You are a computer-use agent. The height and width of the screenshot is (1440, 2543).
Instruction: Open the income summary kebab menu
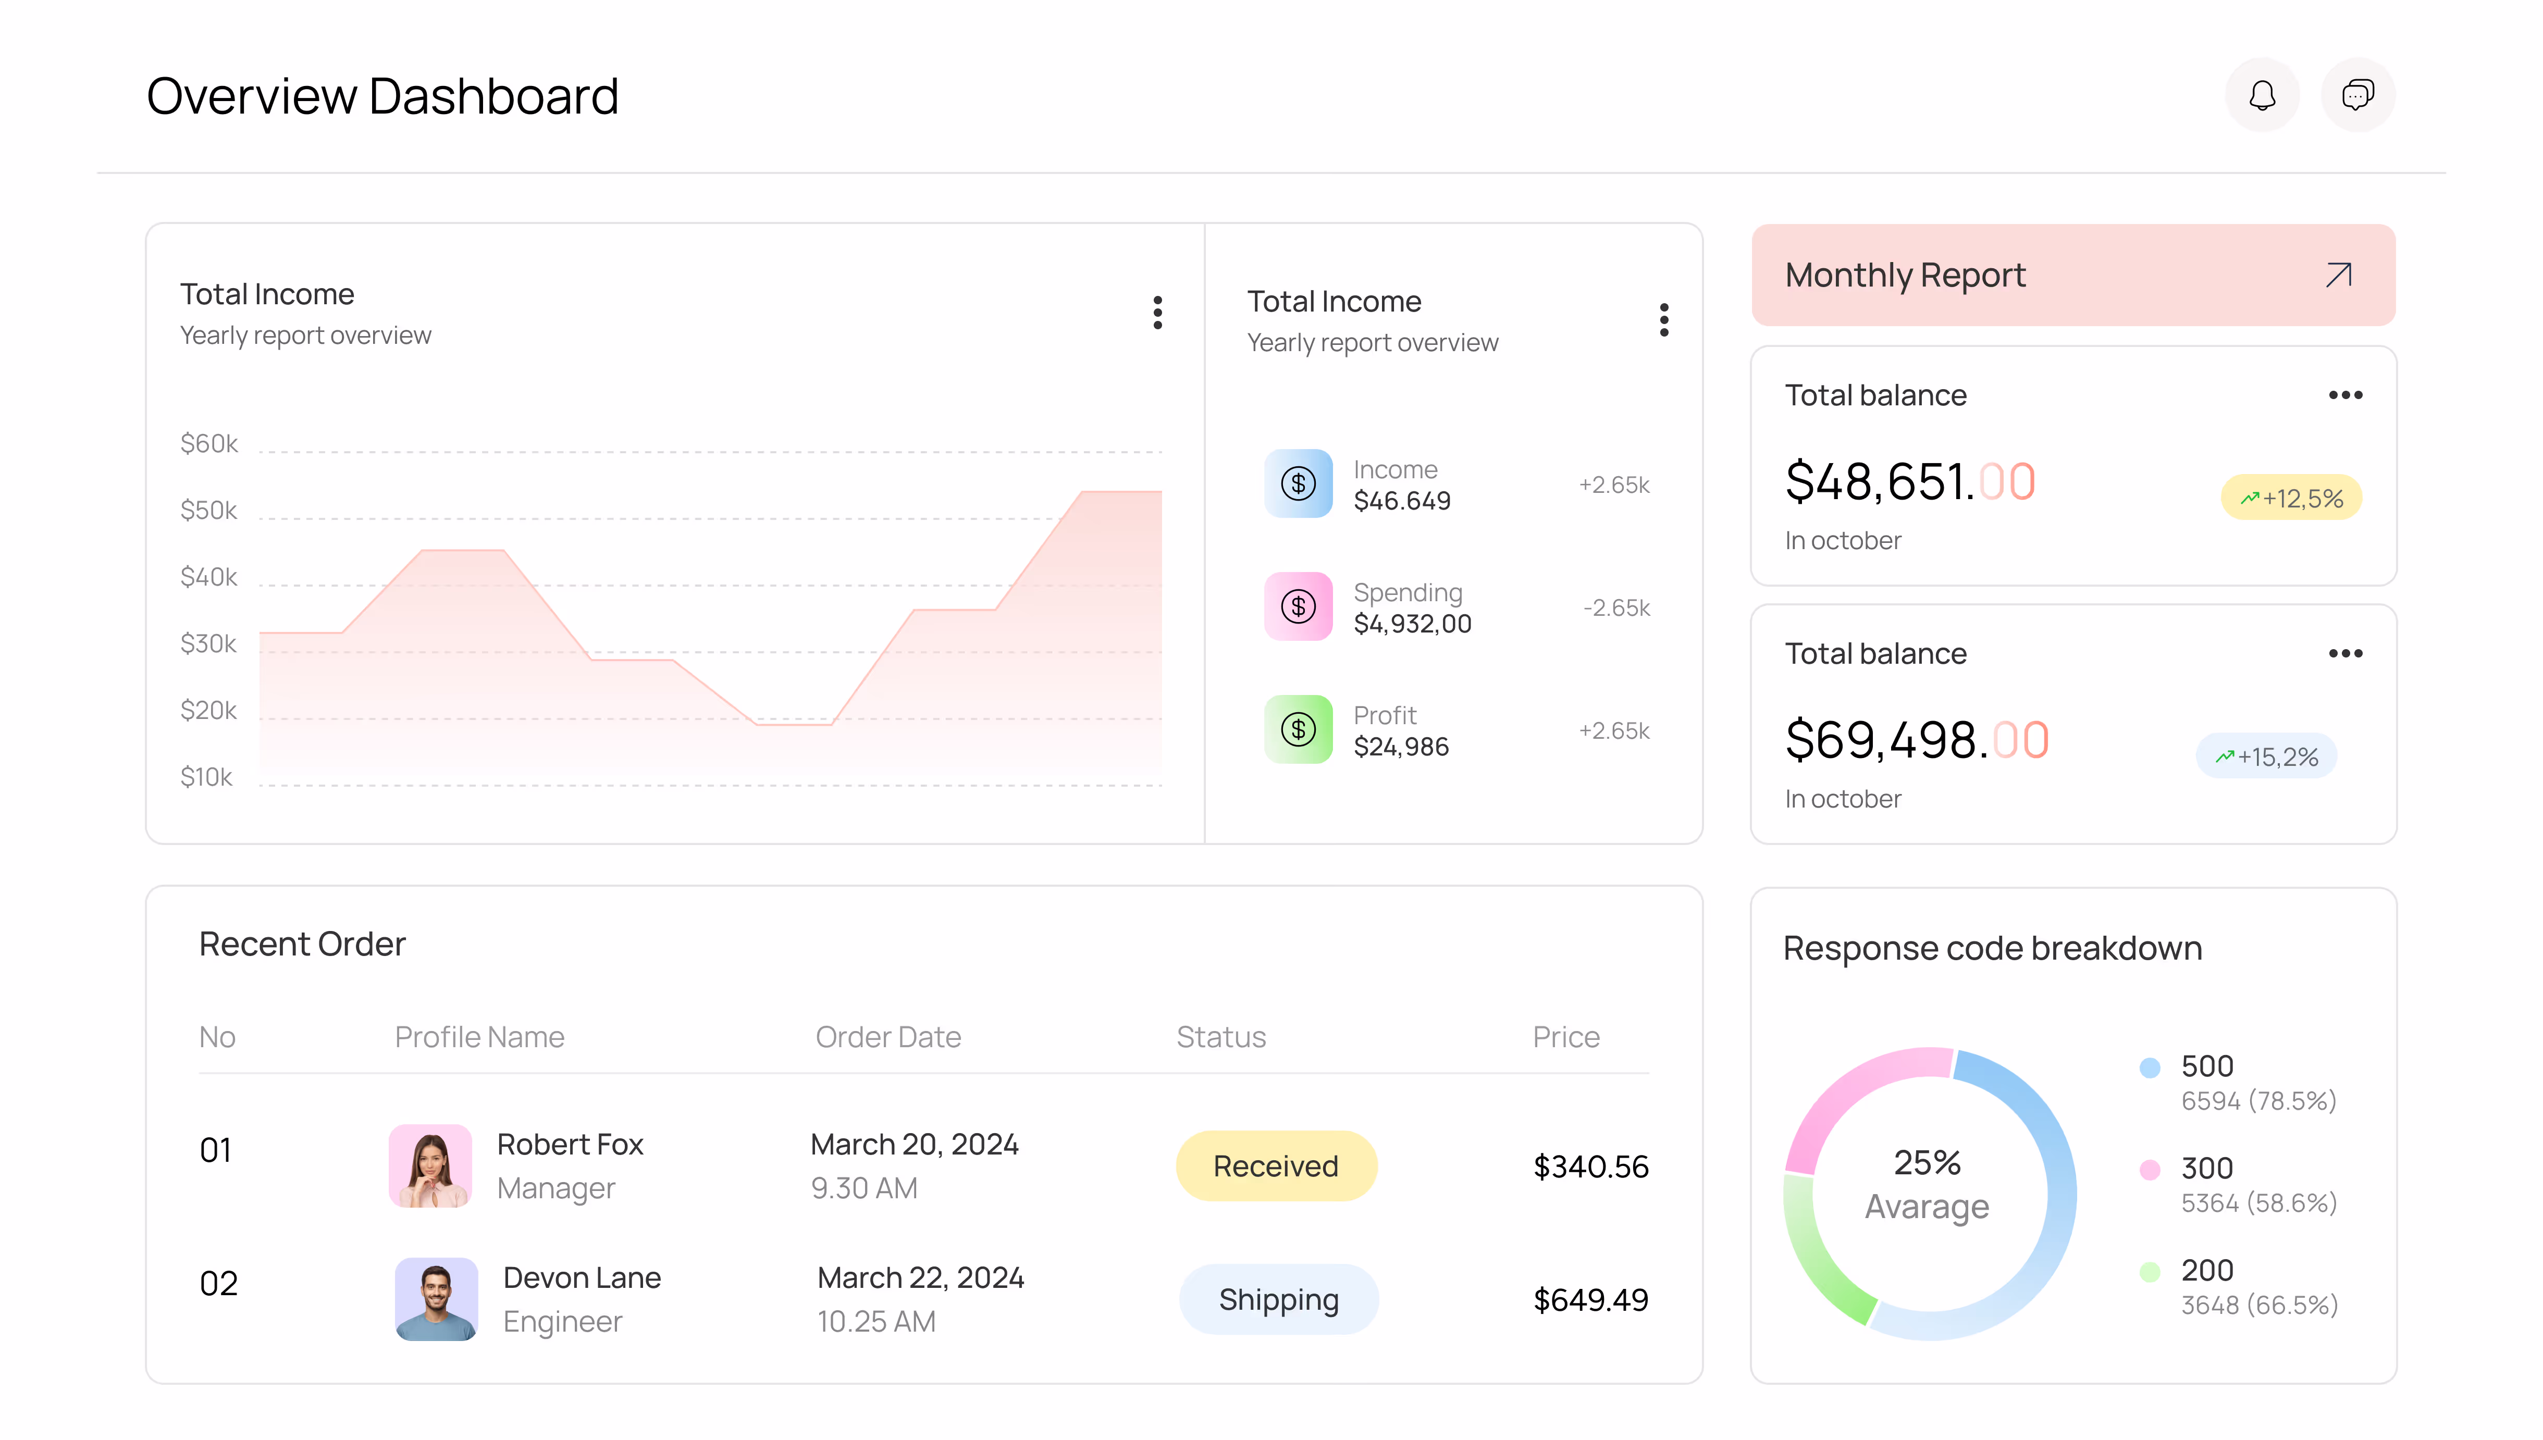(1664, 319)
